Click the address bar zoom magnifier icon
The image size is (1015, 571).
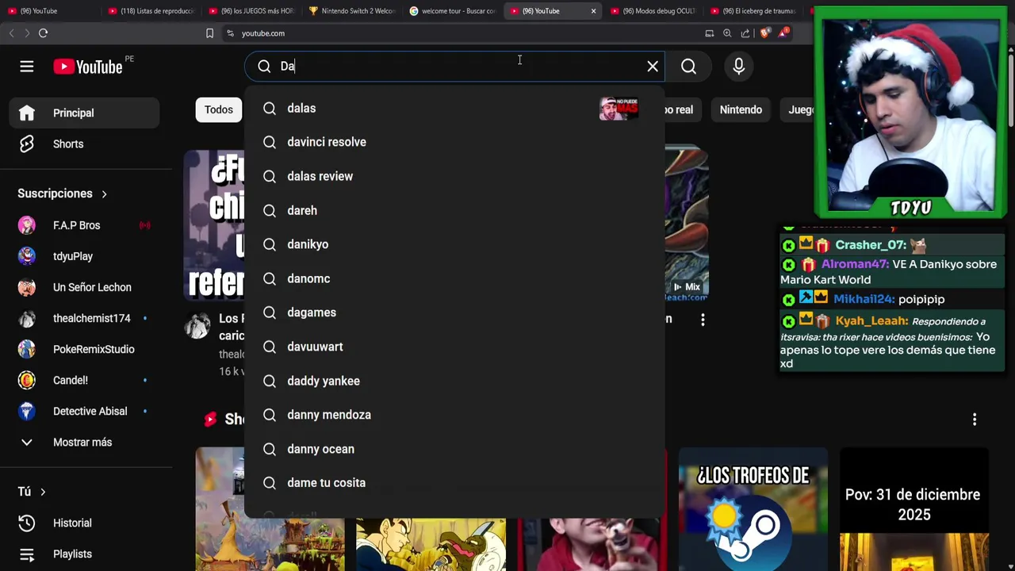pos(727,33)
